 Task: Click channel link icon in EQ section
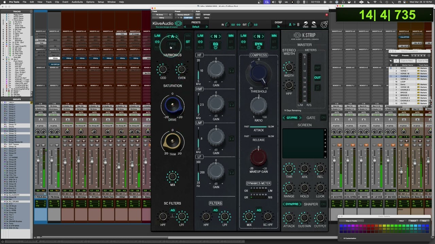click(x=200, y=42)
